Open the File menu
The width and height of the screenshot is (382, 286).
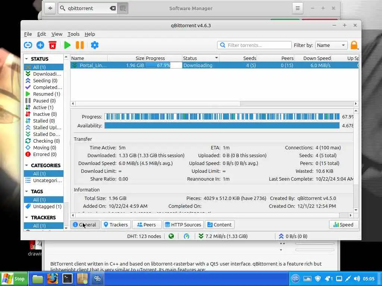click(28, 34)
